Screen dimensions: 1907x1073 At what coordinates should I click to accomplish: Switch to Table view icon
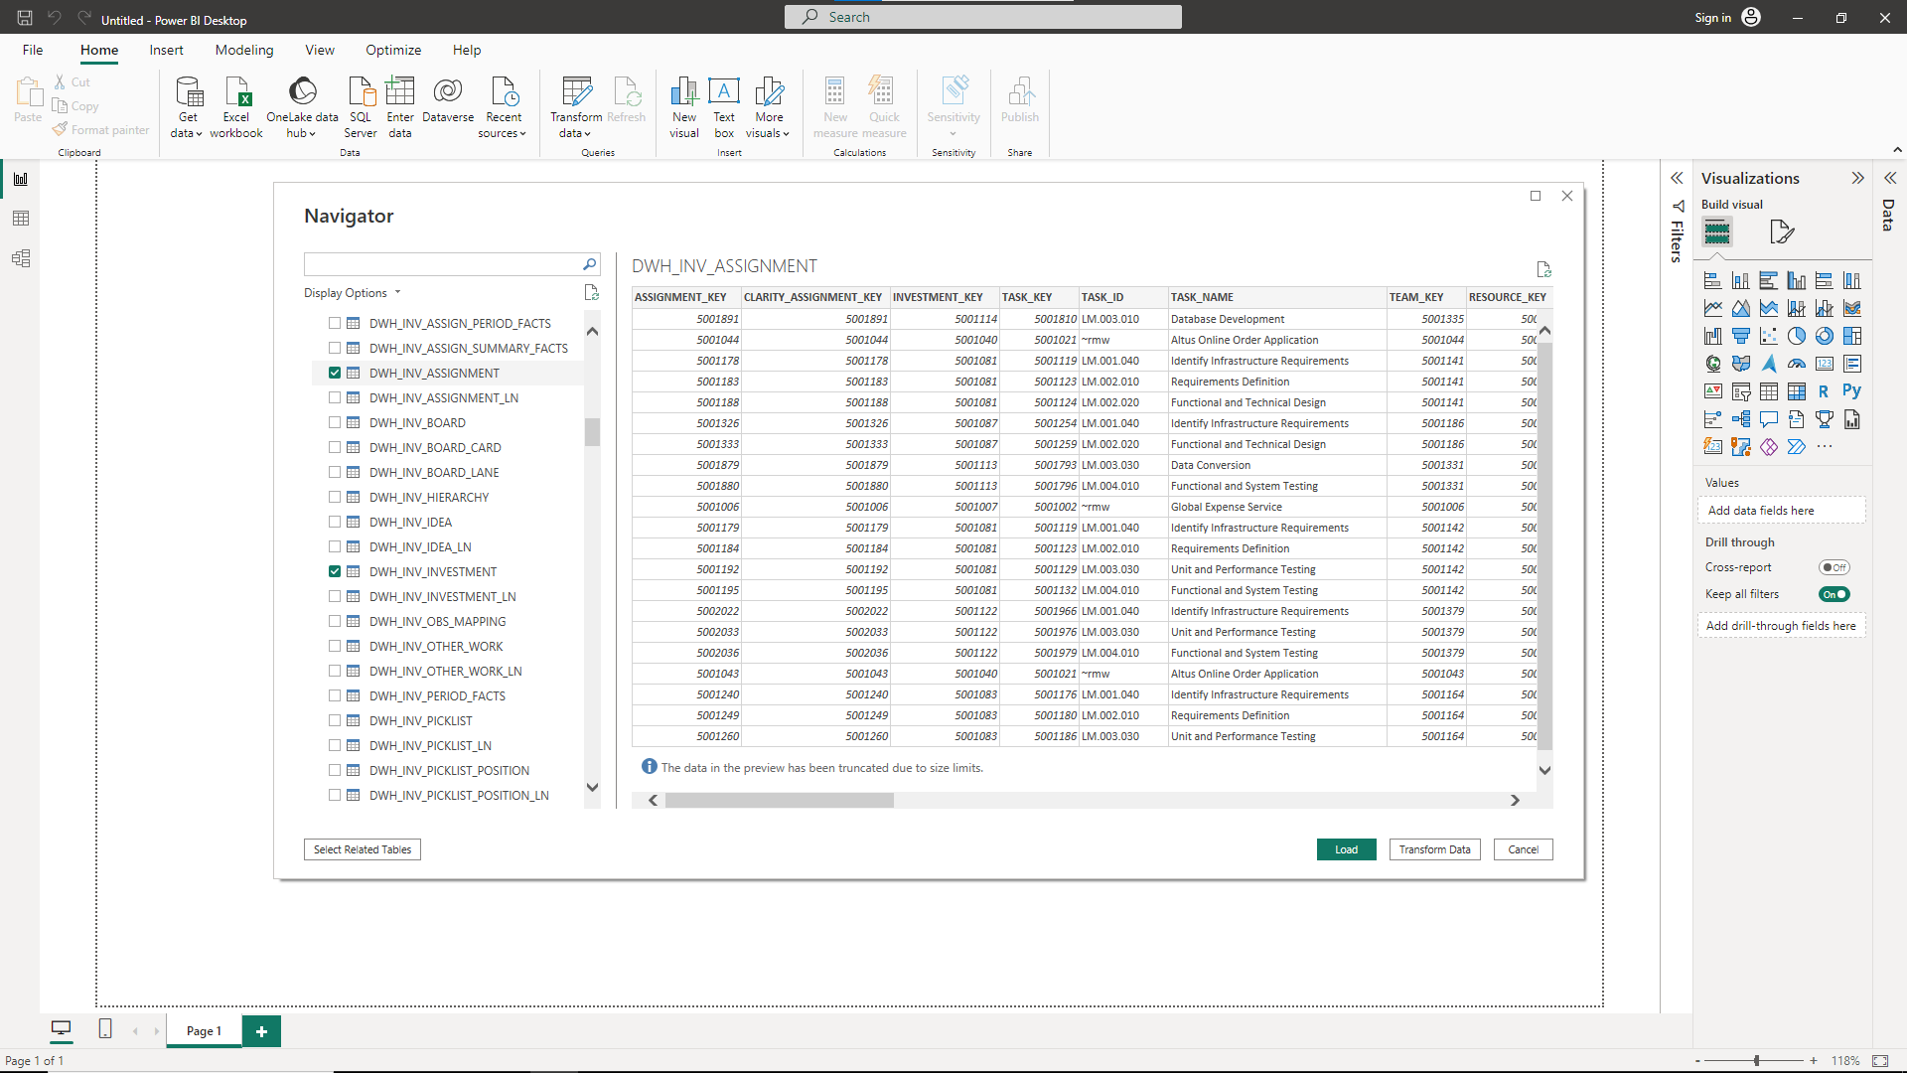click(x=21, y=219)
